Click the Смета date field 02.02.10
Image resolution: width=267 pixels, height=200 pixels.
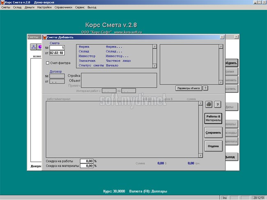(x=57, y=53)
